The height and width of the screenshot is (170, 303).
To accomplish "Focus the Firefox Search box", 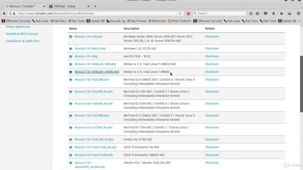I will click(x=220, y=13).
